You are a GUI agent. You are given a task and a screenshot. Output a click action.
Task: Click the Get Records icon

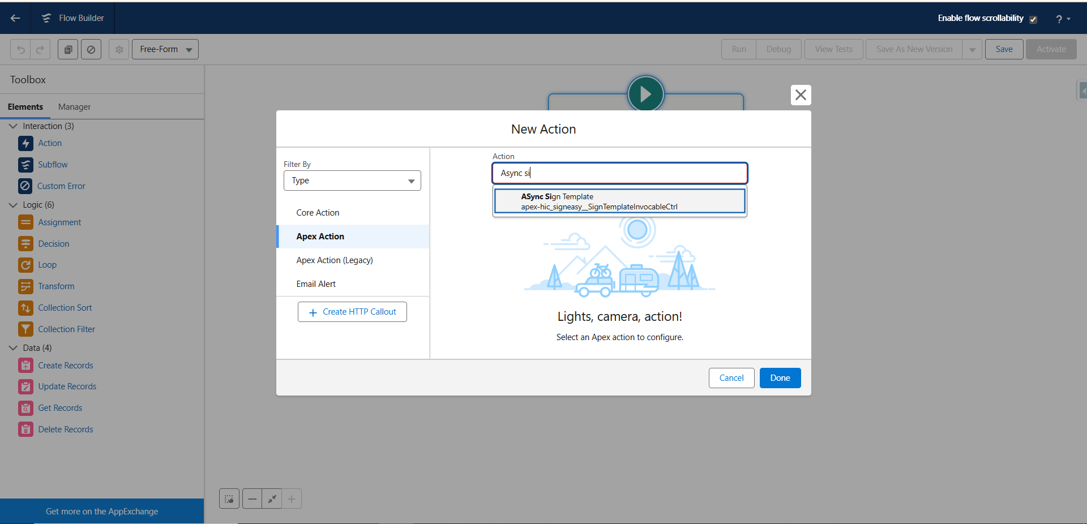coord(25,408)
